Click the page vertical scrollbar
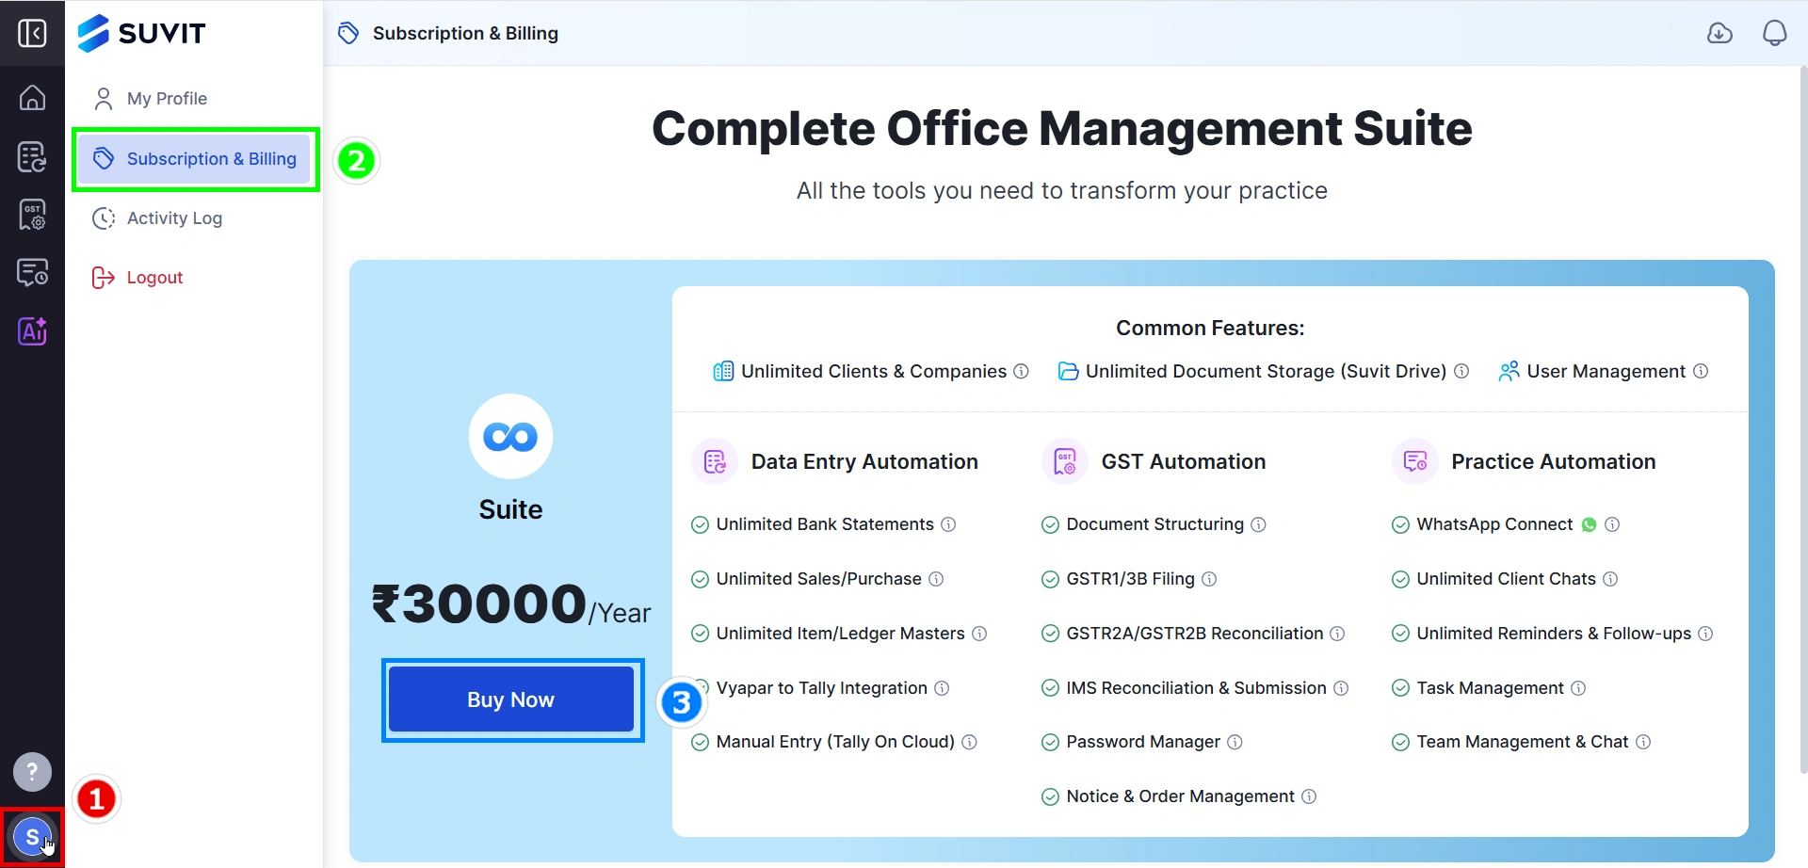Image resolution: width=1808 pixels, height=868 pixels. [1802, 419]
